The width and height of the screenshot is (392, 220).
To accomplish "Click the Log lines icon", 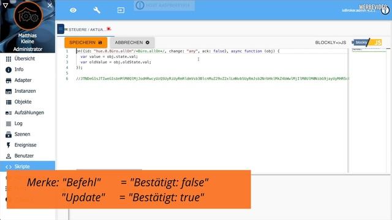I will pos(9,123).
